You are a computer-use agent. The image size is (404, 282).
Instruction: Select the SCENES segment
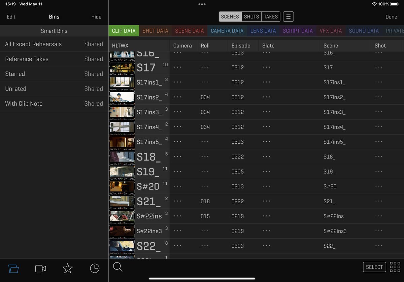(230, 16)
